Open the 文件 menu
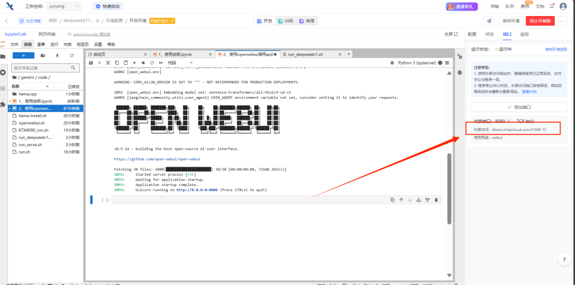This screenshot has width=575, height=285. tap(14, 44)
